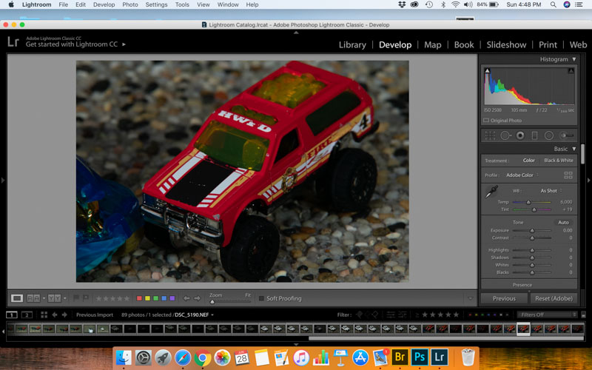Select the Spot Removal tool
Screen dimensions: 592x370
(505, 135)
